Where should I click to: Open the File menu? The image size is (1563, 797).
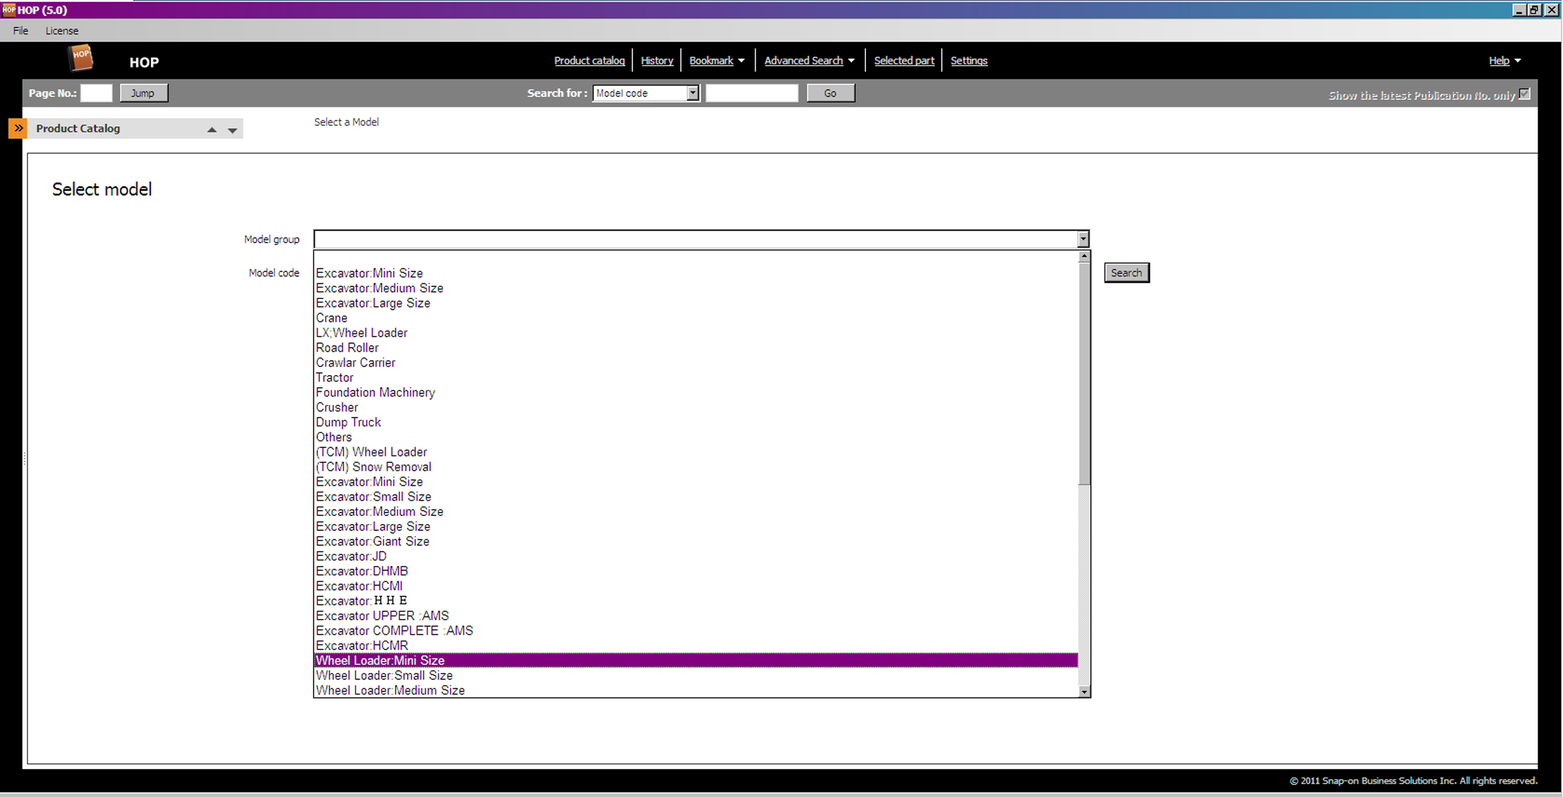(21, 31)
